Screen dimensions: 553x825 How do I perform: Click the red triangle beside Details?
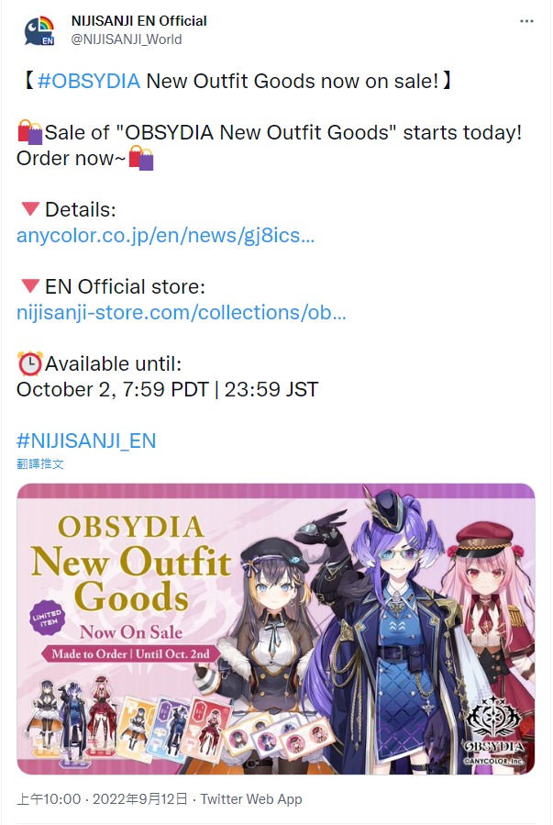point(30,209)
